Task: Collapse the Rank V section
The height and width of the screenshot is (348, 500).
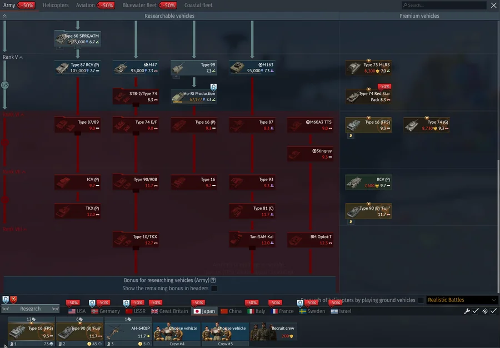Action: pyautogui.click(x=21, y=57)
